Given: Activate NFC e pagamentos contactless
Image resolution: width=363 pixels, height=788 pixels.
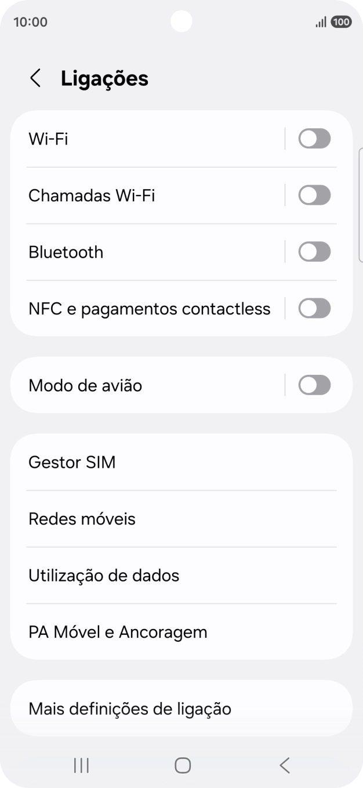Looking at the screenshot, I should tap(314, 308).
